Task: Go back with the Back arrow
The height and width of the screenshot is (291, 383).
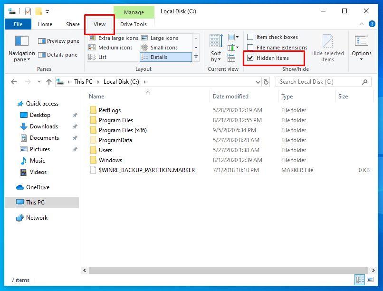Action: coord(14,82)
